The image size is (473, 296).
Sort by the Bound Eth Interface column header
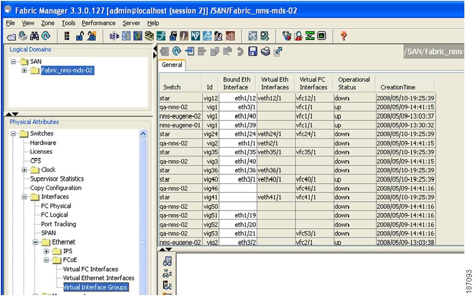pos(238,84)
